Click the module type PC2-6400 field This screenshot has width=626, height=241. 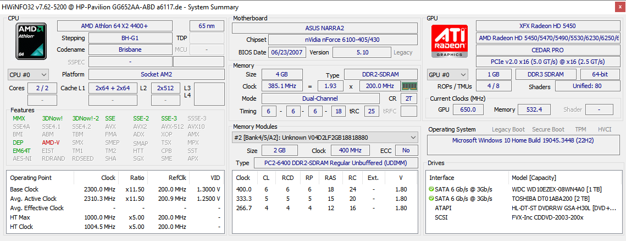coord(336,163)
